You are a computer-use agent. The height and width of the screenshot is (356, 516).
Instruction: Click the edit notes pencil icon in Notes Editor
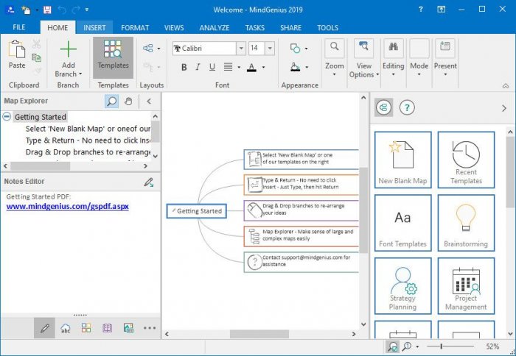pos(148,182)
